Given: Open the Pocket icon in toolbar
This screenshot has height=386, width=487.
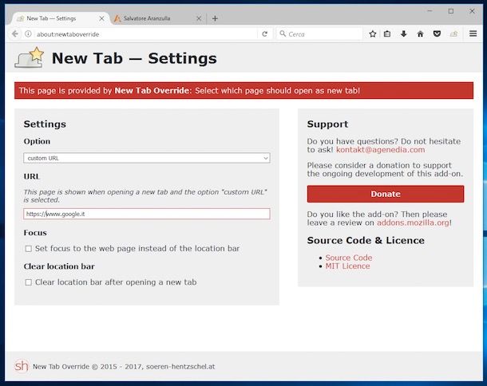Looking at the screenshot, I should 437,33.
